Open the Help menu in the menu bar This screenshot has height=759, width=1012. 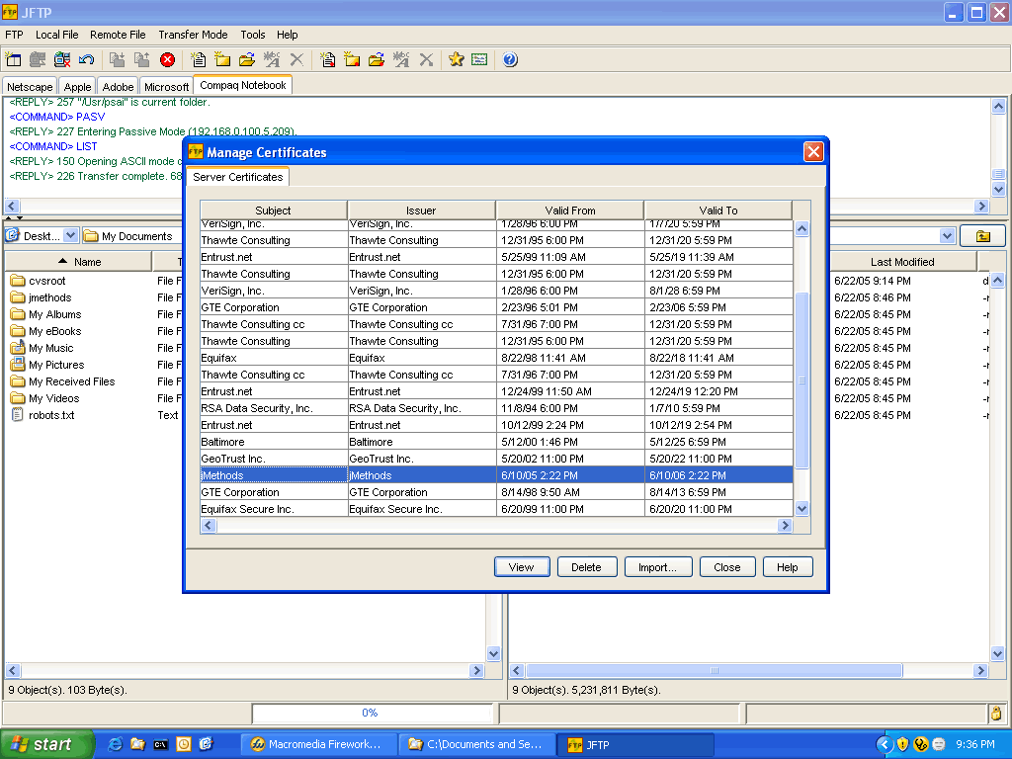tap(288, 35)
